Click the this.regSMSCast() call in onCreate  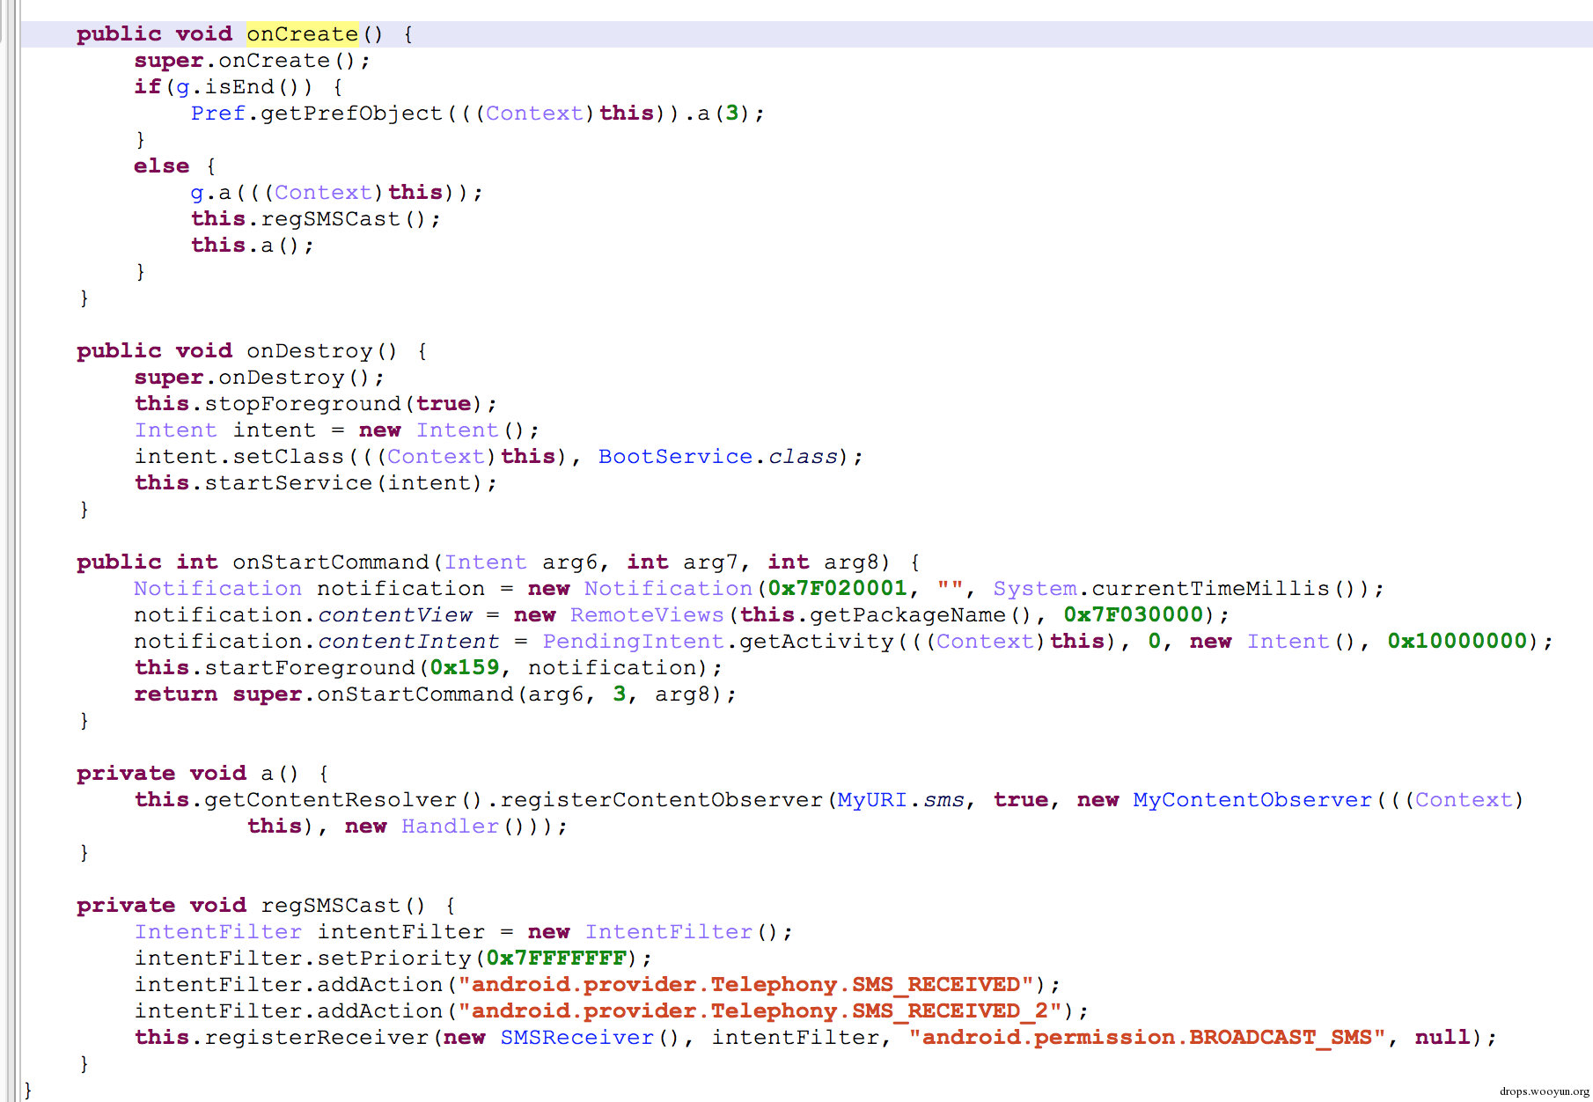click(316, 219)
